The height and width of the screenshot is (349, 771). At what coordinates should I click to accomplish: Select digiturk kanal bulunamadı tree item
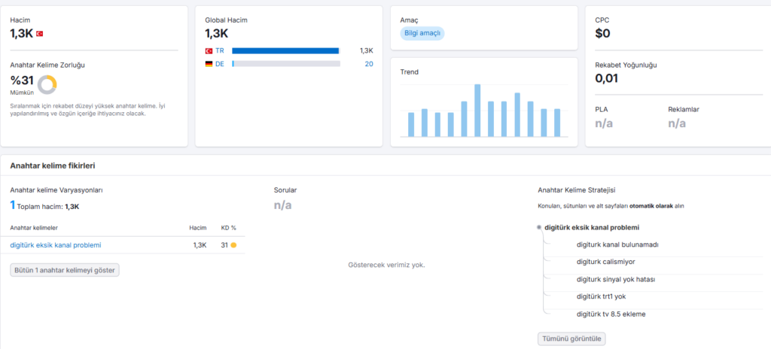click(x=617, y=244)
